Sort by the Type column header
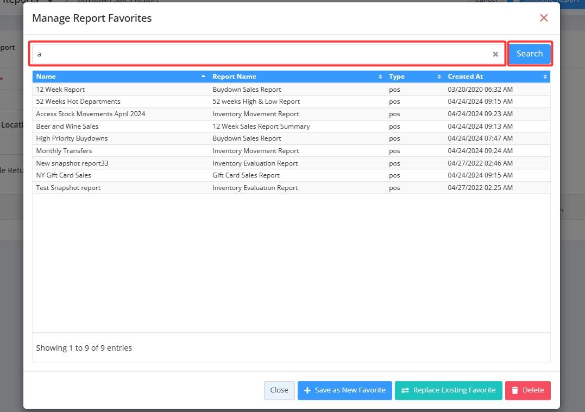 (414, 77)
